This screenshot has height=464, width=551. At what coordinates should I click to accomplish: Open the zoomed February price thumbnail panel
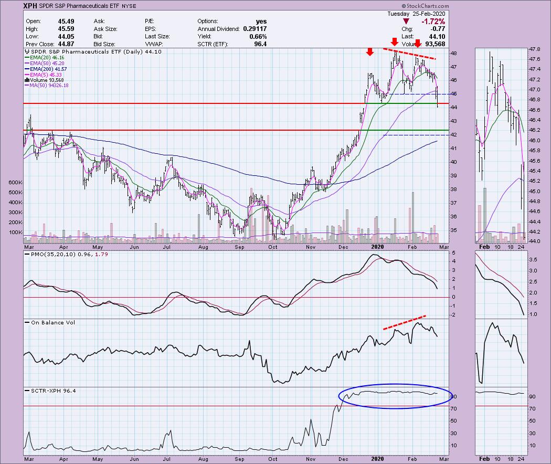pyautogui.click(x=501, y=145)
